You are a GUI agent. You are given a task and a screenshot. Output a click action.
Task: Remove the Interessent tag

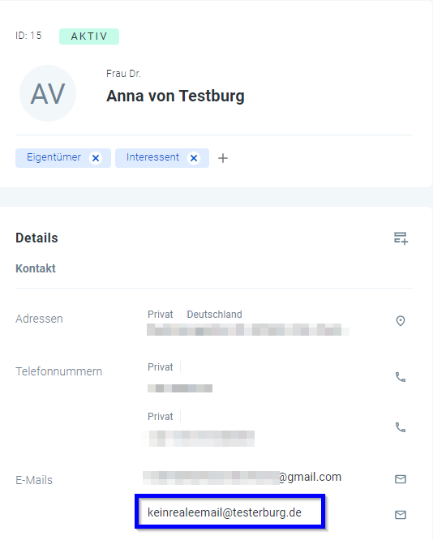[194, 158]
